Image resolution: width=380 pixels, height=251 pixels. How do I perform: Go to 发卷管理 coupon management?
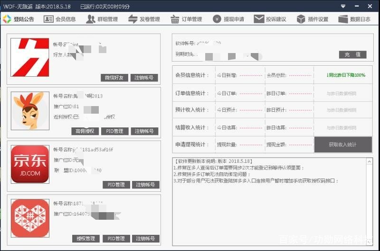pyautogui.click(x=144, y=19)
